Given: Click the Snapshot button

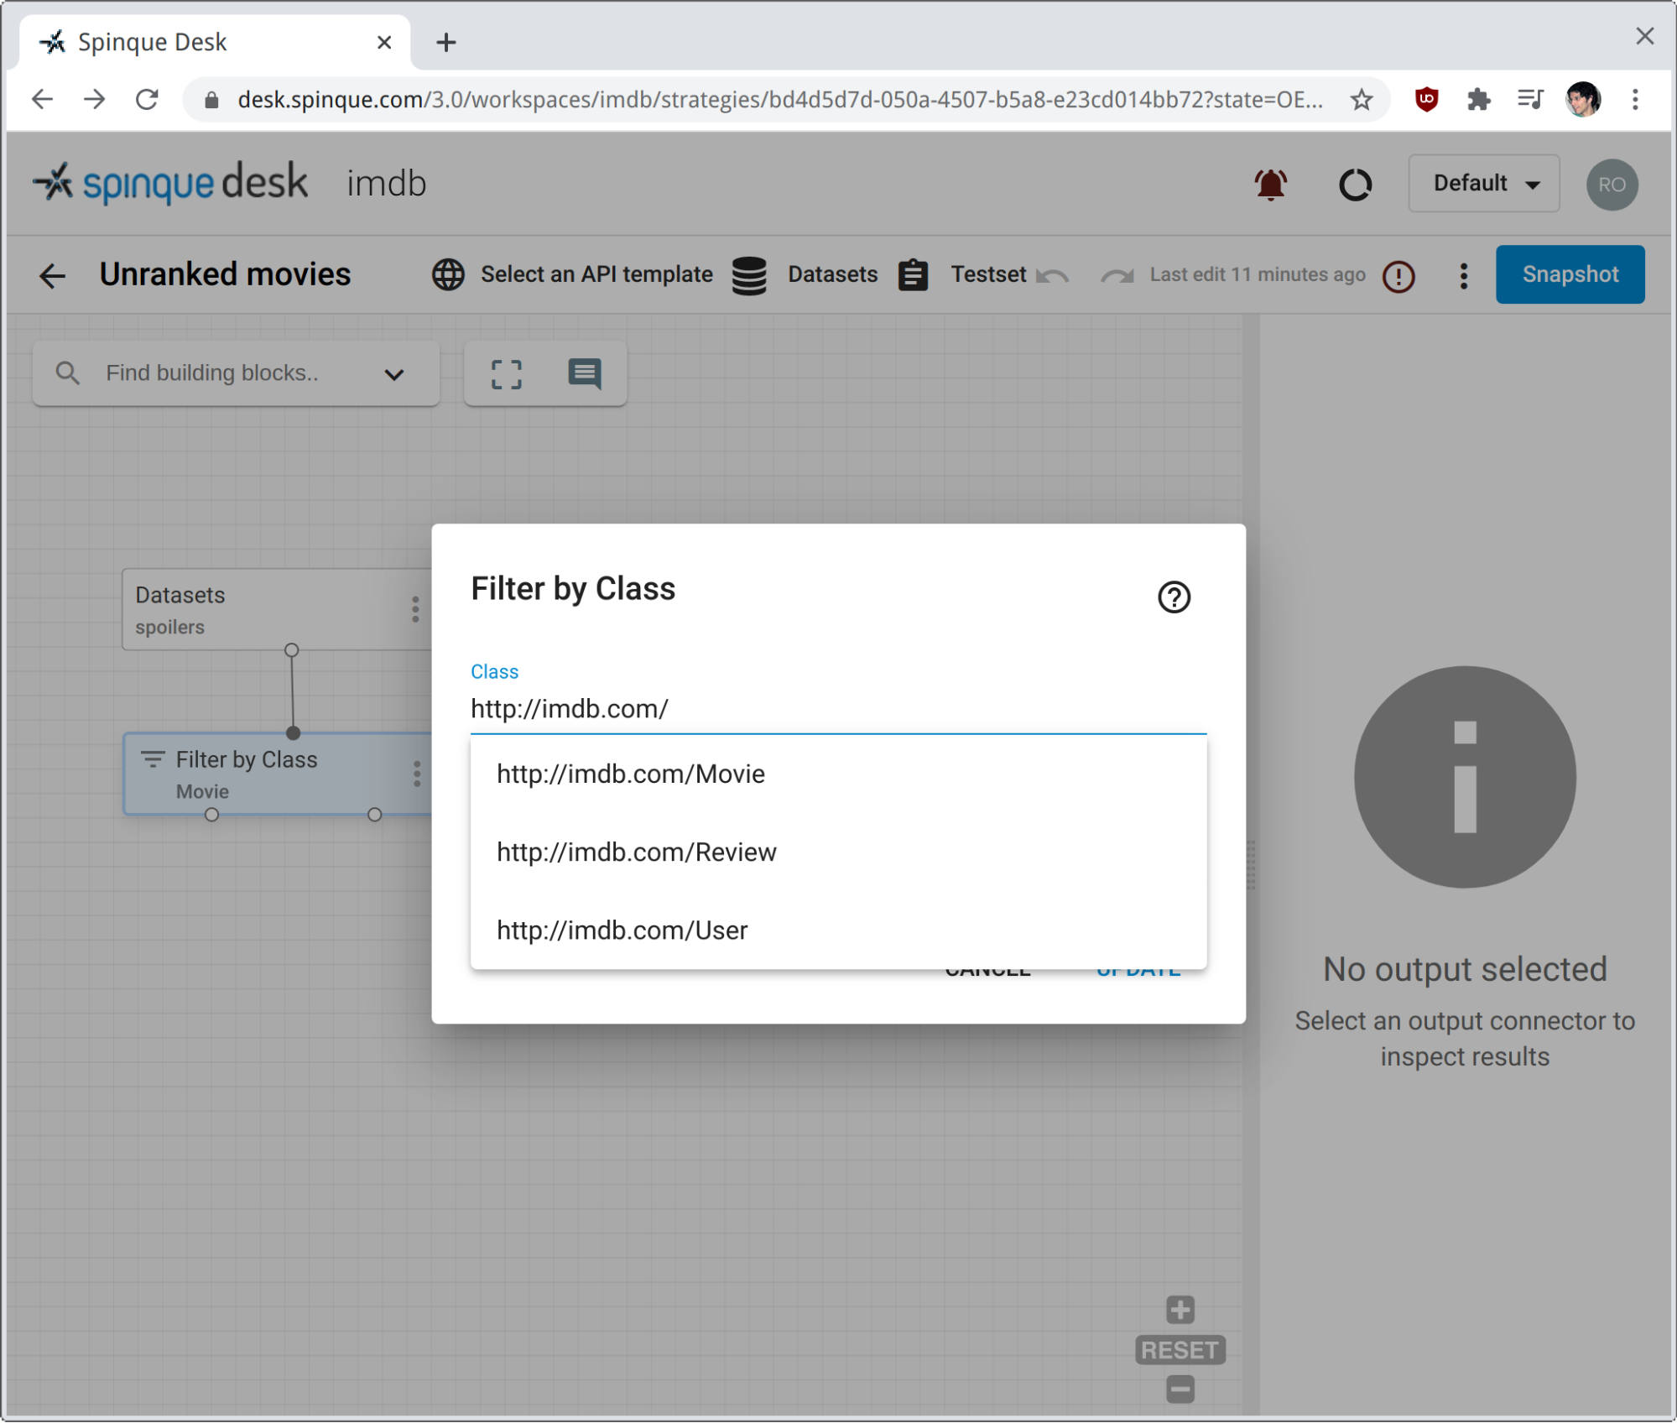Looking at the screenshot, I should [1570, 274].
